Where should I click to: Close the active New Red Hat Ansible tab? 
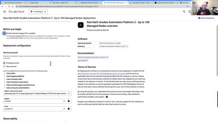pos(126,3)
